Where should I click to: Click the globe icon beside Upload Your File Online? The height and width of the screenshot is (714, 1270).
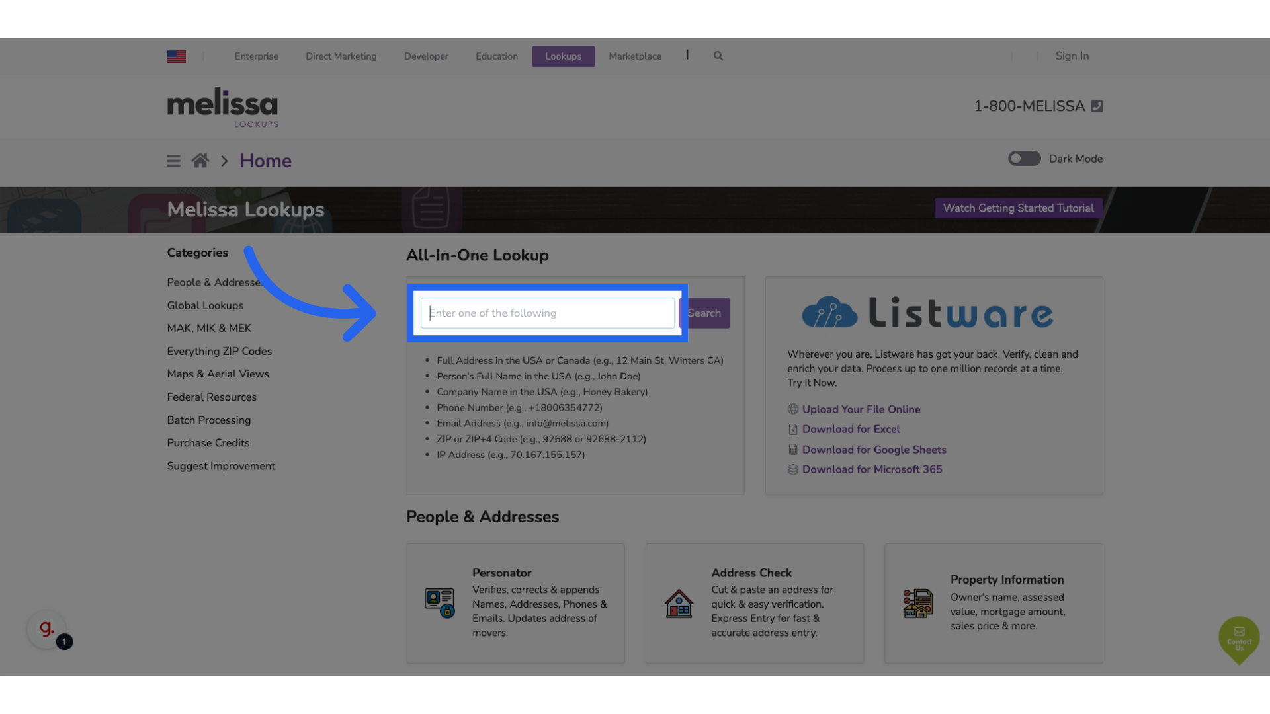(x=793, y=409)
